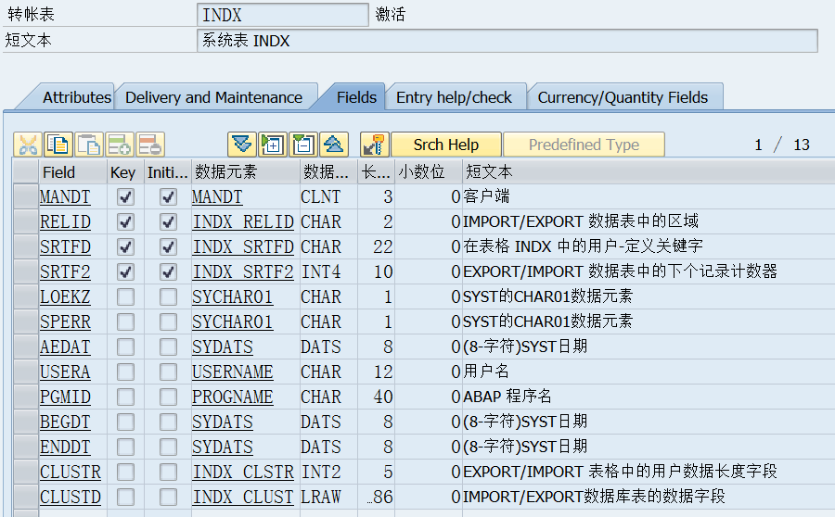The width and height of the screenshot is (835, 517).
Task: Open the INDX_SRTFD data element link
Action: (243, 246)
